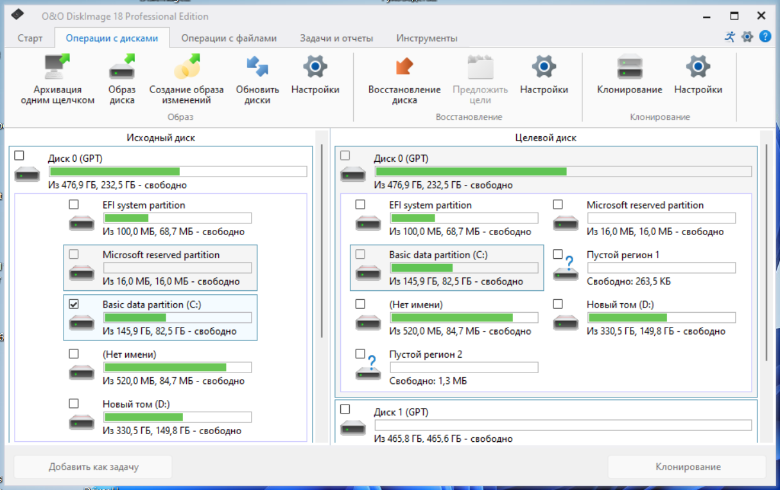The height and width of the screenshot is (490, 780).
Task: Launch one-click archiving (Архивация одним щелчком)
Action: (x=57, y=79)
